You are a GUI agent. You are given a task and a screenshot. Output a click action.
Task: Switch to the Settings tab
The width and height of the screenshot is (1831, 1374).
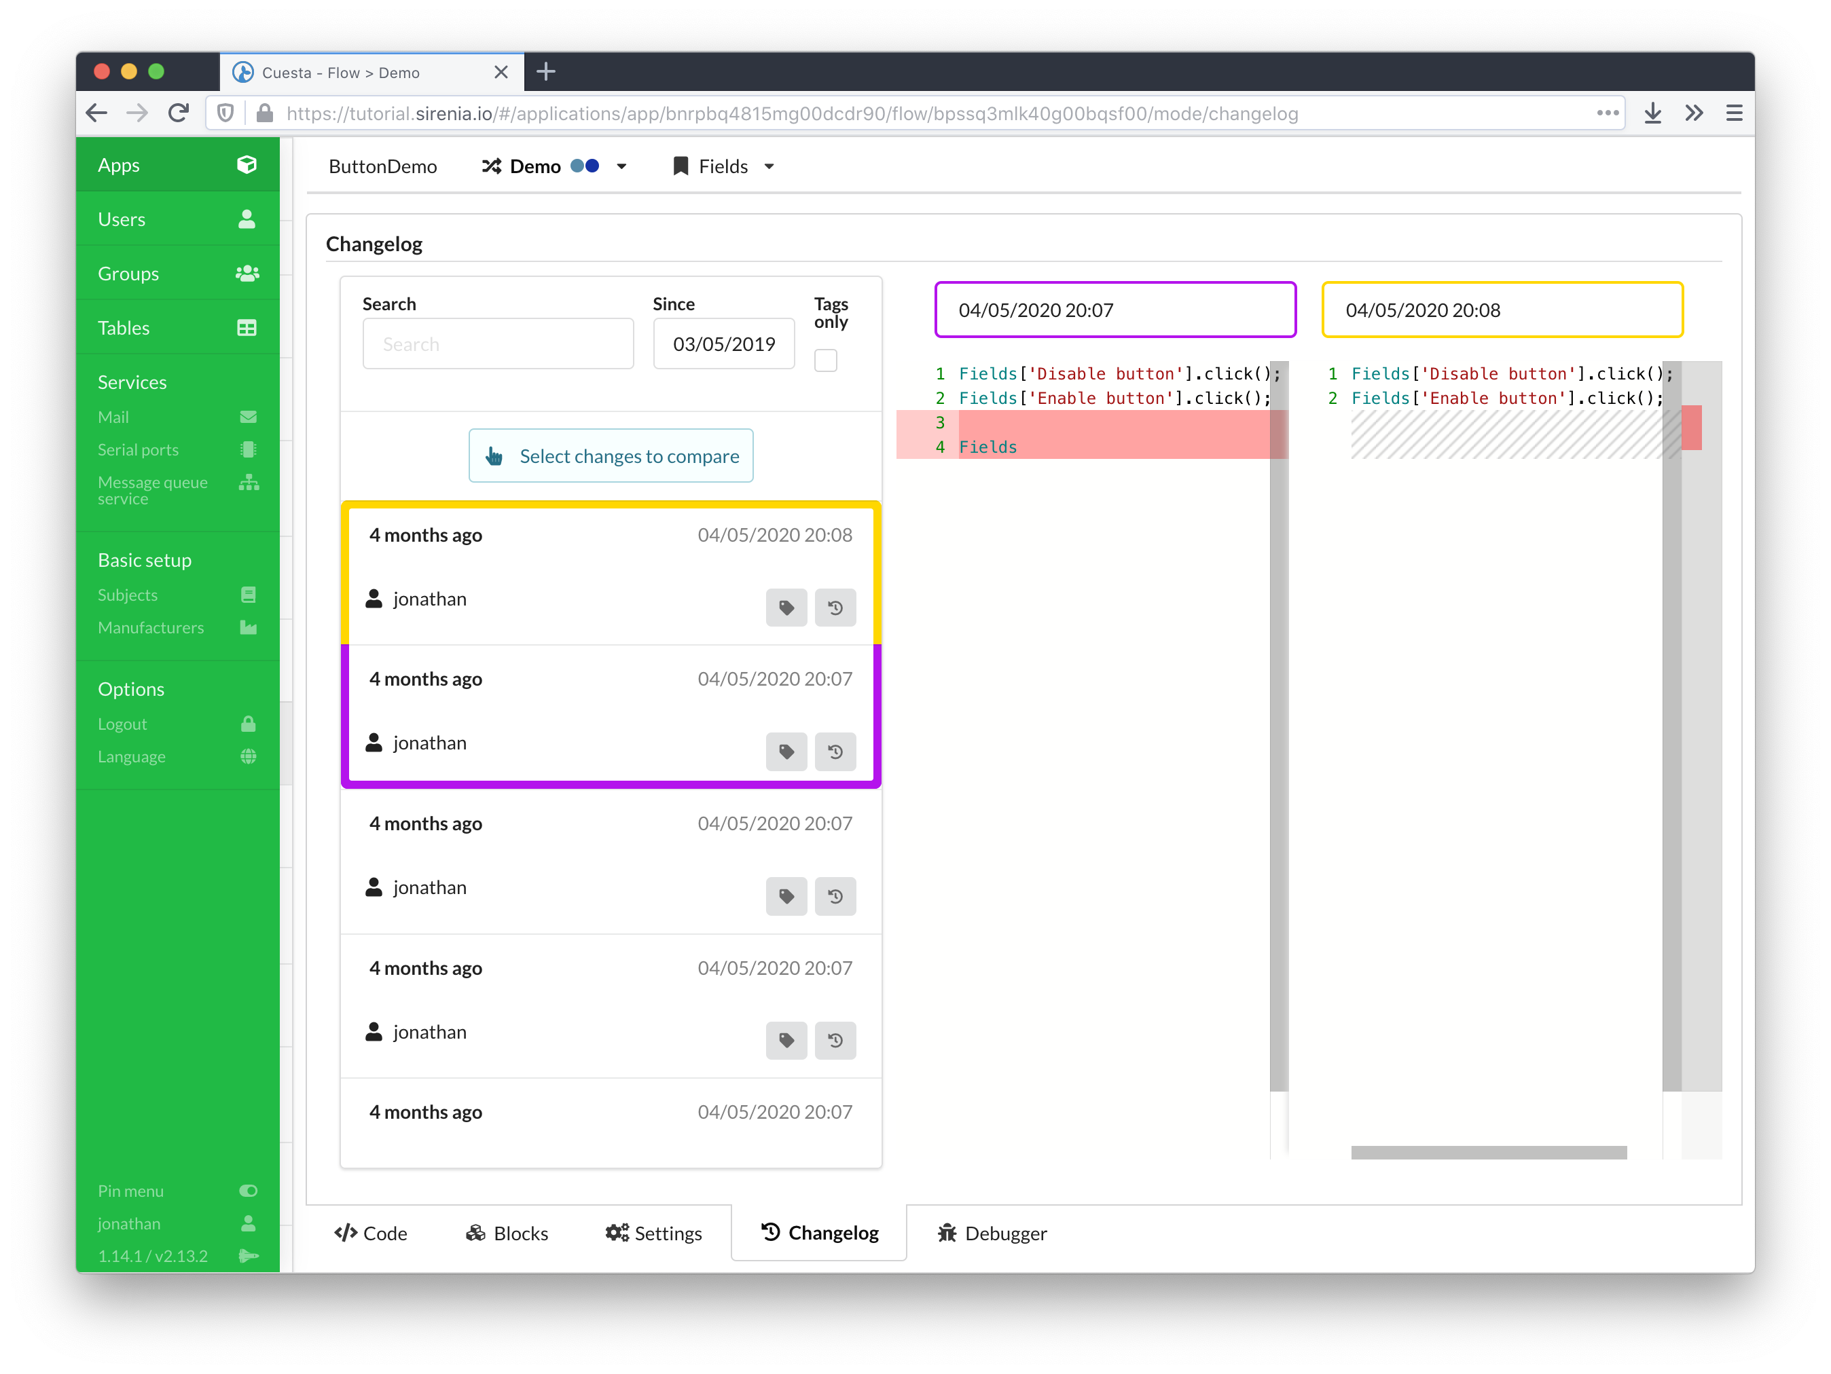click(653, 1233)
